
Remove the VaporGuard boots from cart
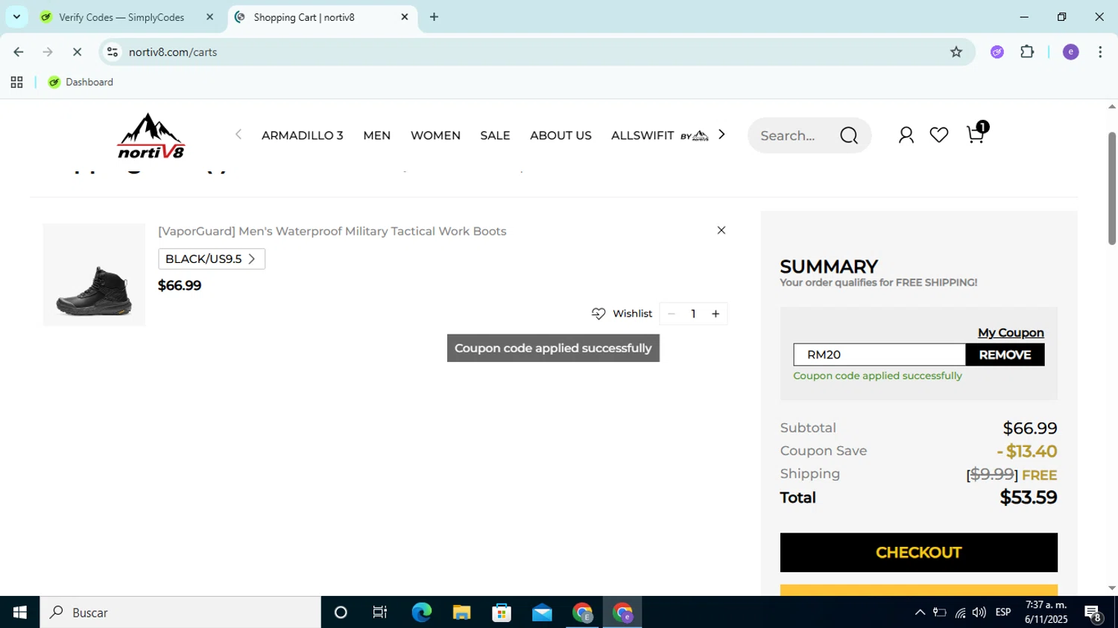[x=721, y=230]
